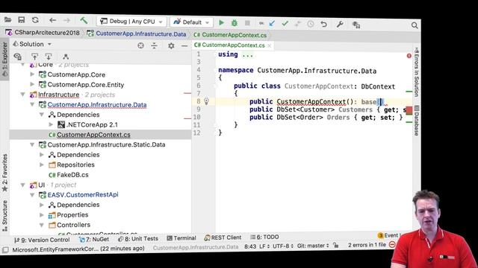The image size is (478, 268).
Task: Collapse the Controllers folder
Action: (x=42, y=225)
